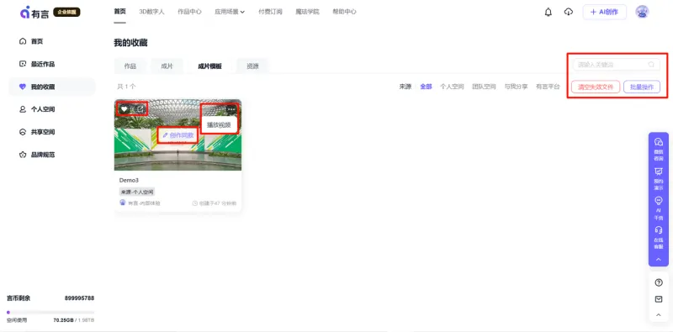This screenshot has width=673, height=332.
Task: Open the cloud download icon
Action: (569, 12)
